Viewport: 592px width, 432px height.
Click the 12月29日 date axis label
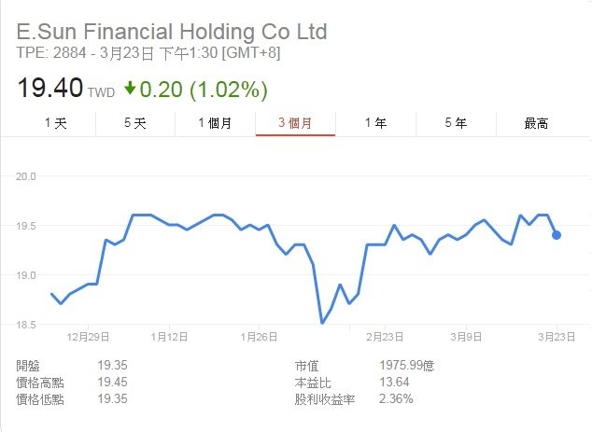[x=88, y=337]
